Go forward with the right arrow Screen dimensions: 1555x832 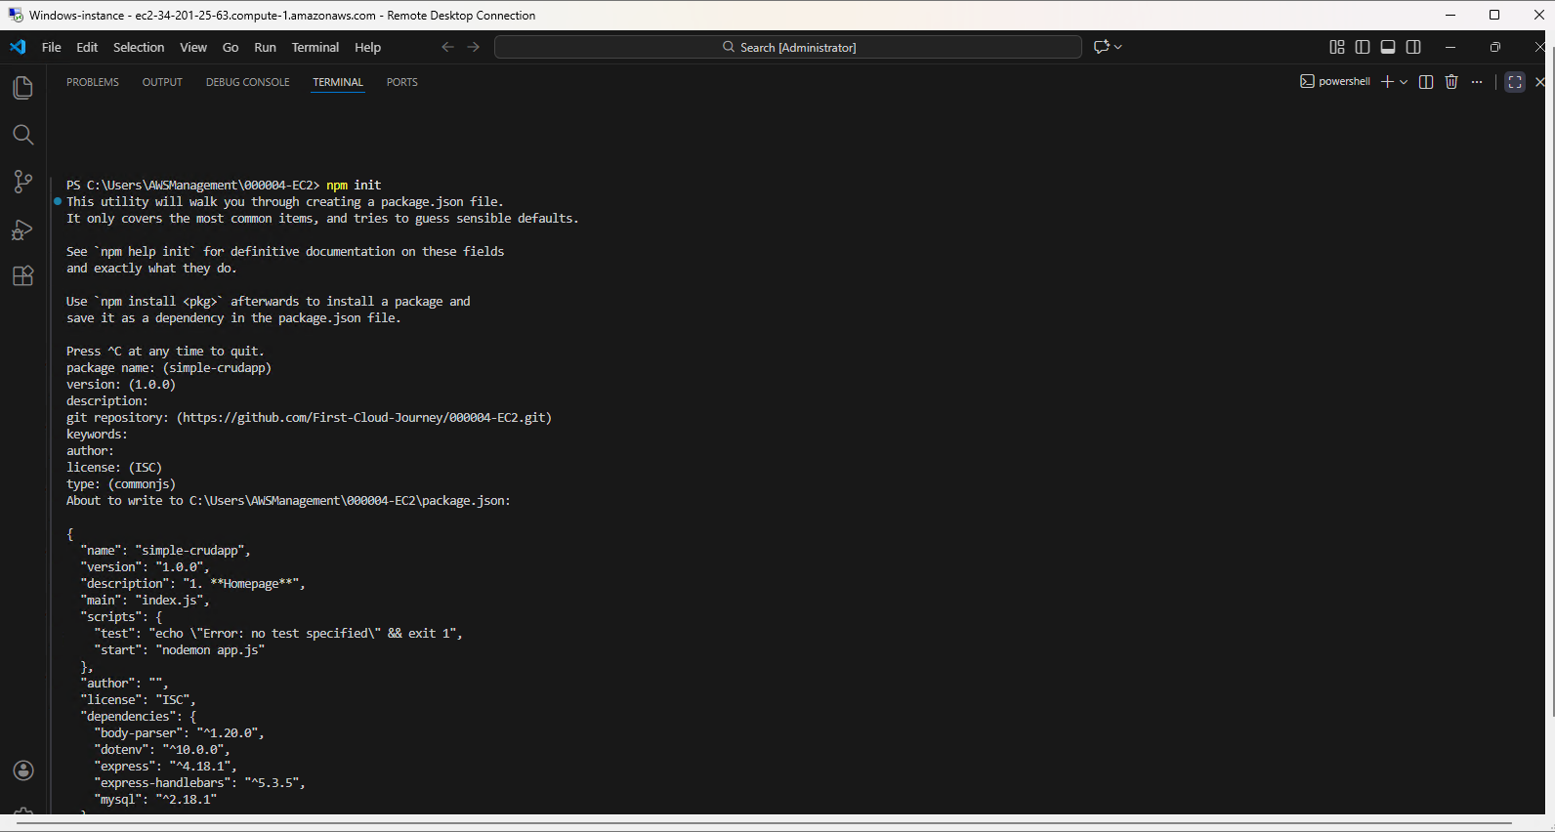click(474, 47)
